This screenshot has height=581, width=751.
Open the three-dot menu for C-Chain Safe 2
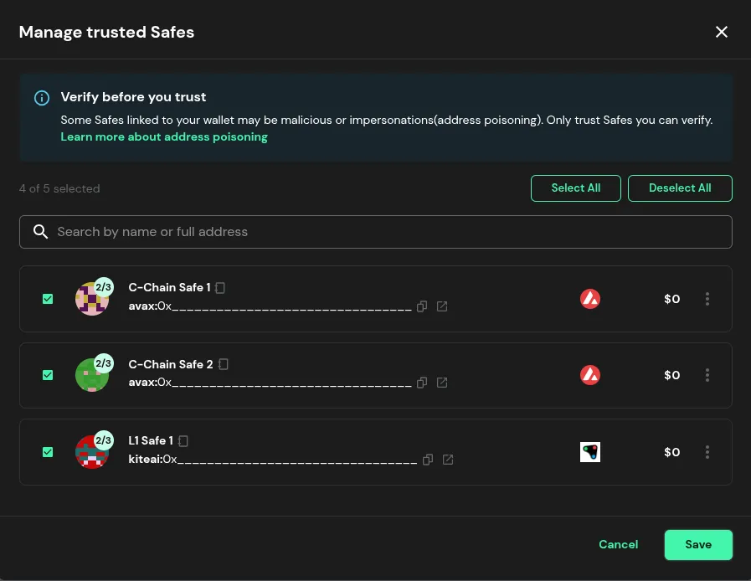point(707,375)
